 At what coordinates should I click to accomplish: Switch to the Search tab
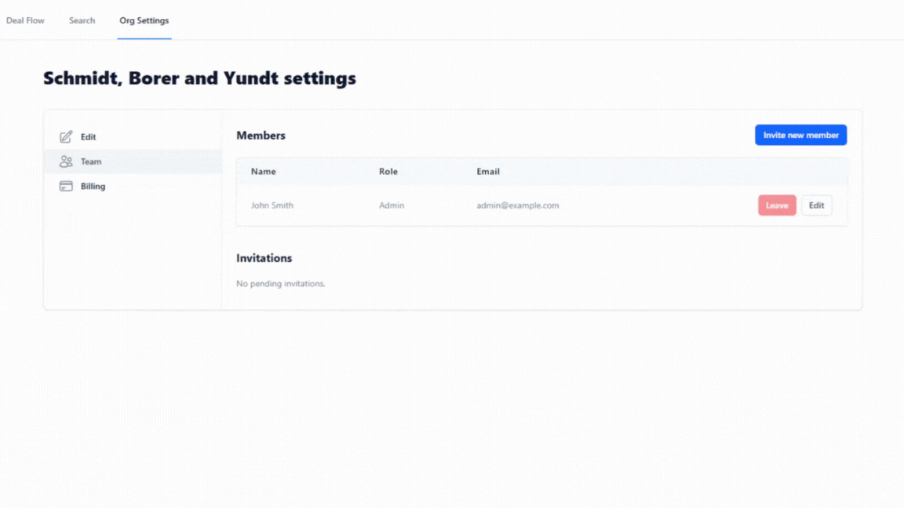coord(82,20)
